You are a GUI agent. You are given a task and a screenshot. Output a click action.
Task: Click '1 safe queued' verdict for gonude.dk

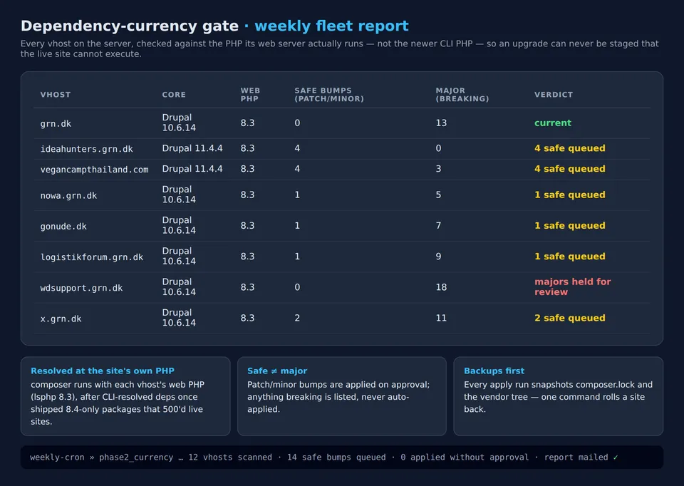(x=570, y=226)
